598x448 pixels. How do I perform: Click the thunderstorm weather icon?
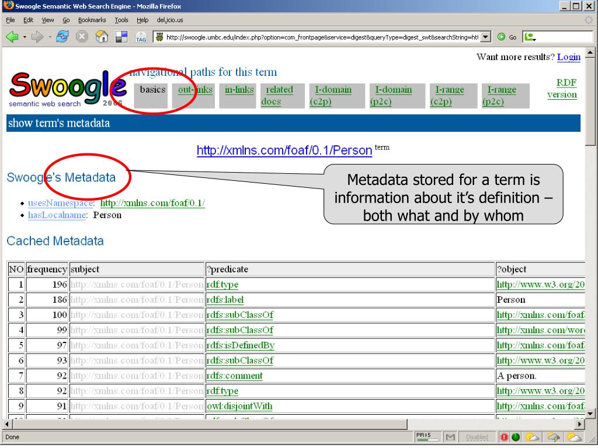click(554, 437)
